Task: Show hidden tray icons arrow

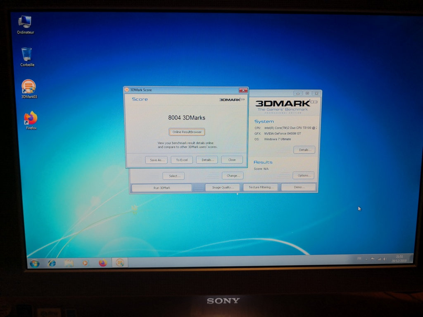Action: click(366, 259)
